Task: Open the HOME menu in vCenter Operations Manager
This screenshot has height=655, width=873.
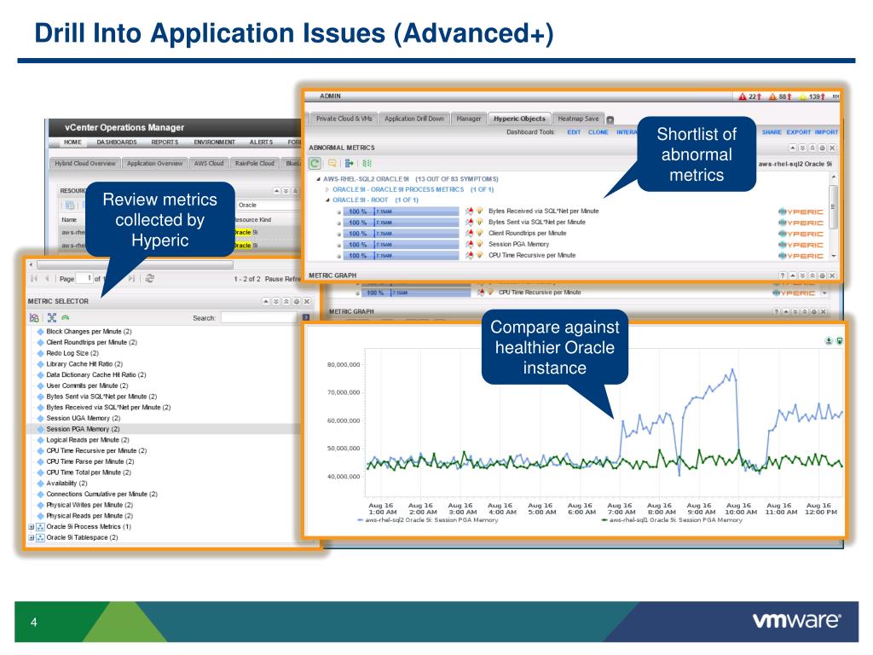Action: [72, 142]
